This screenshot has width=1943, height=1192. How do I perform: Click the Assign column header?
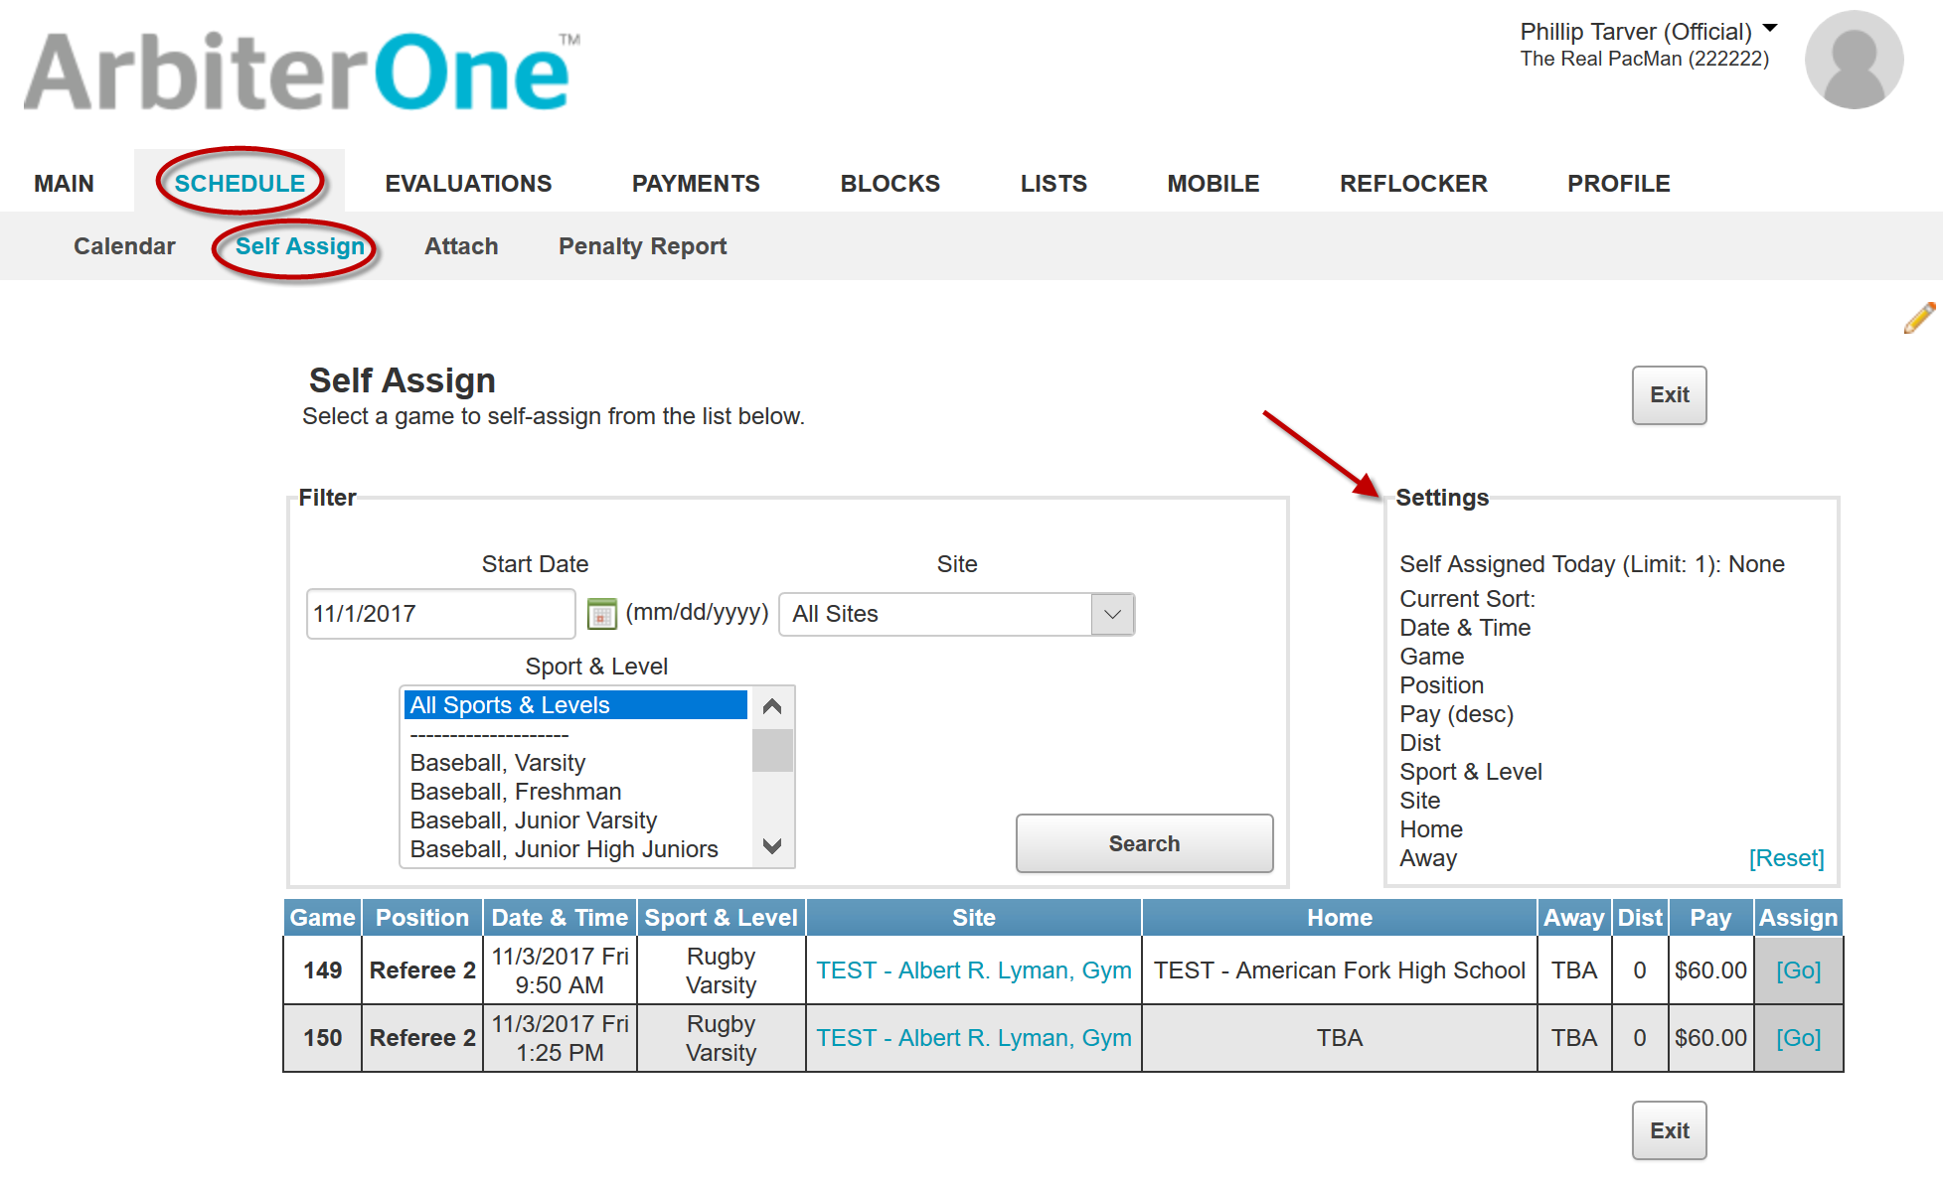1798,918
